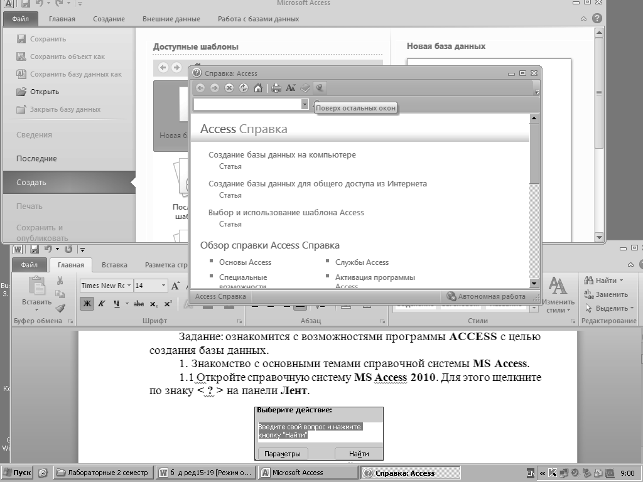
Task: Open Windows Пуск start menu
Action: pyautogui.click(x=17, y=473)
